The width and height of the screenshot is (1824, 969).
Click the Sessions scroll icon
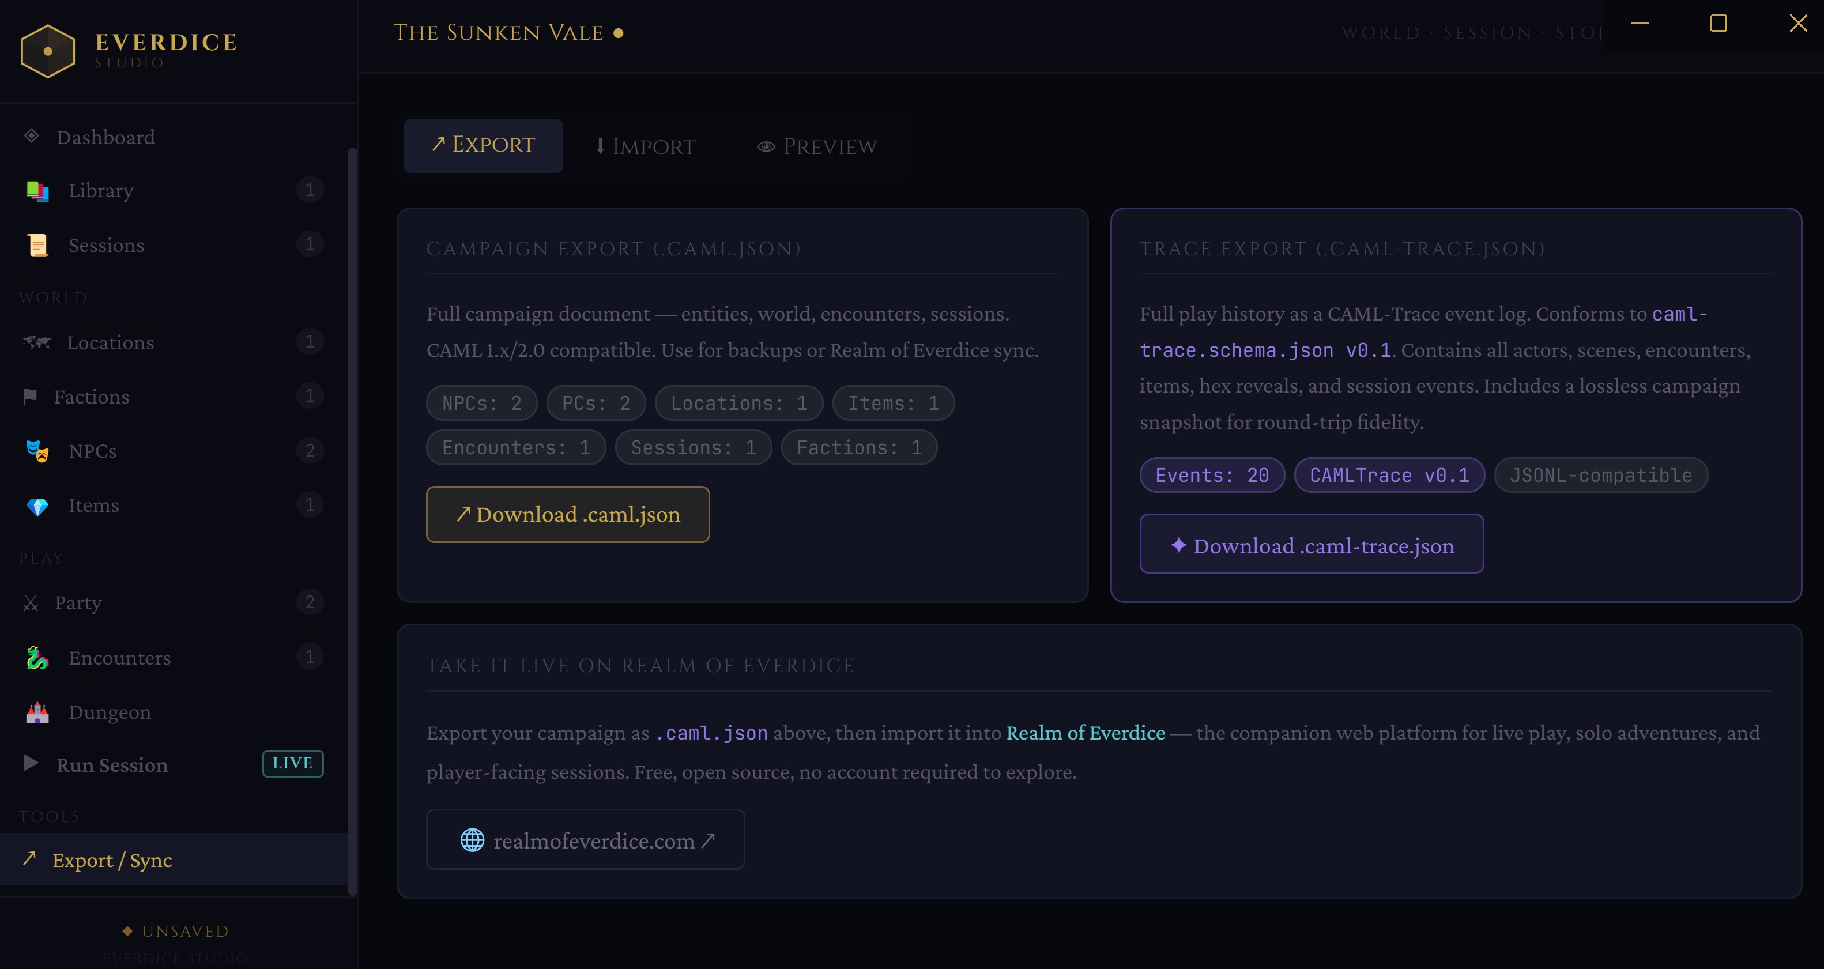pyautogui.click(x=37, y=246)
